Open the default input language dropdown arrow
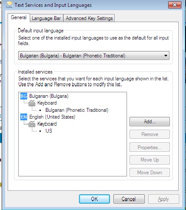 pyautogui.click(x=166, y=56)
